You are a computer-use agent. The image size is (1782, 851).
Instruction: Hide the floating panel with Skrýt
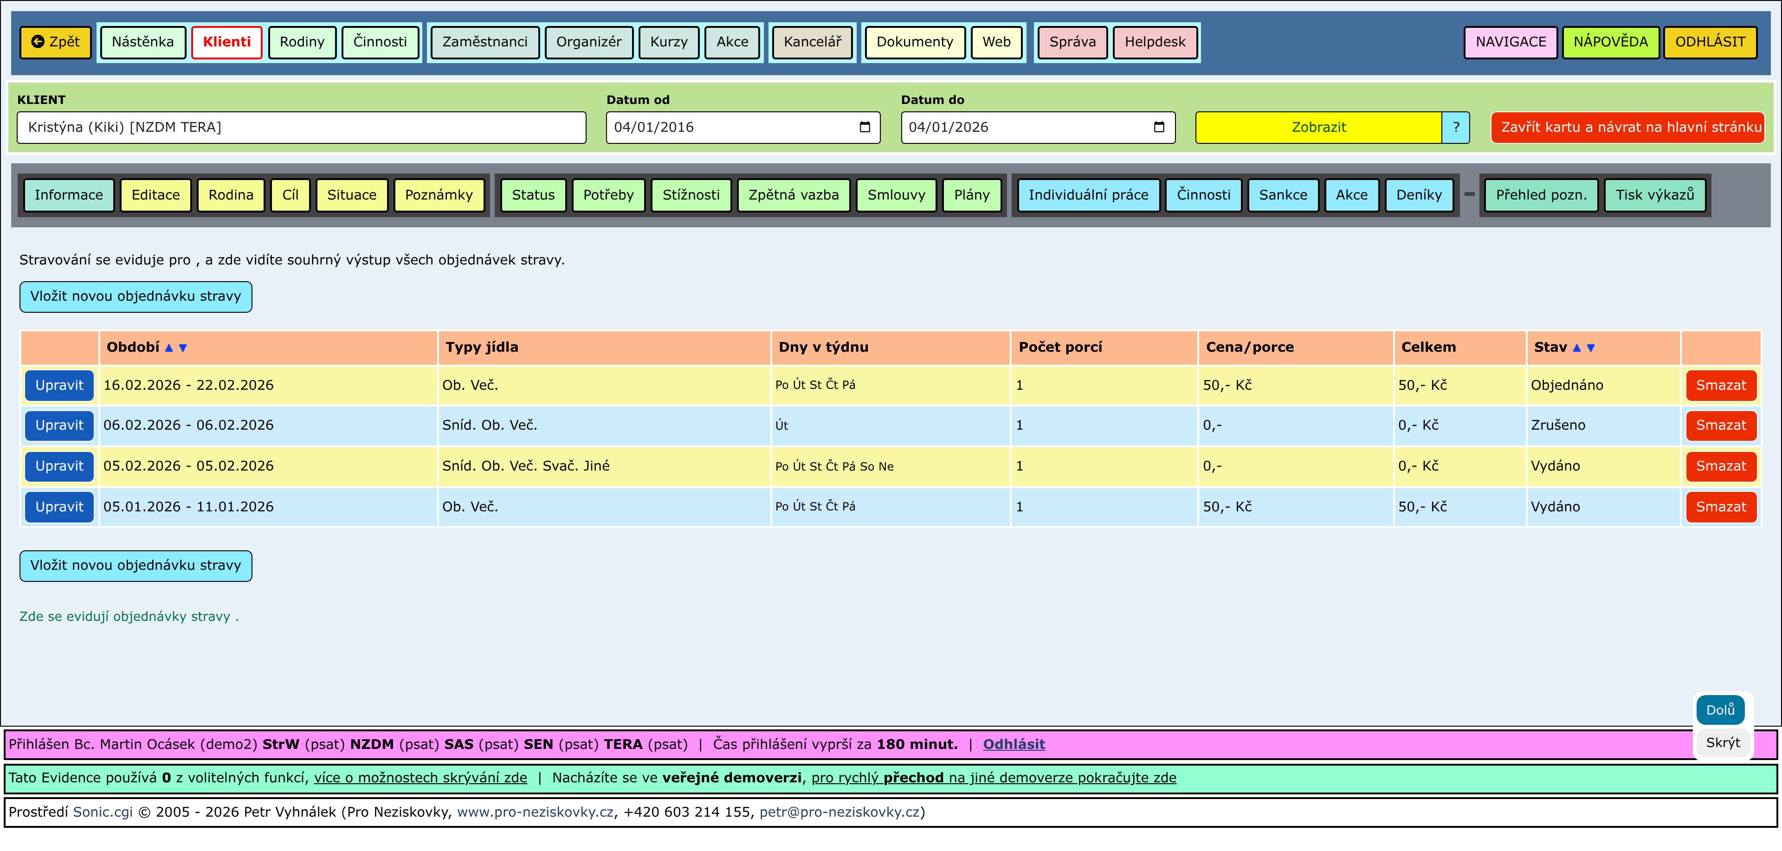[1723, 743]
